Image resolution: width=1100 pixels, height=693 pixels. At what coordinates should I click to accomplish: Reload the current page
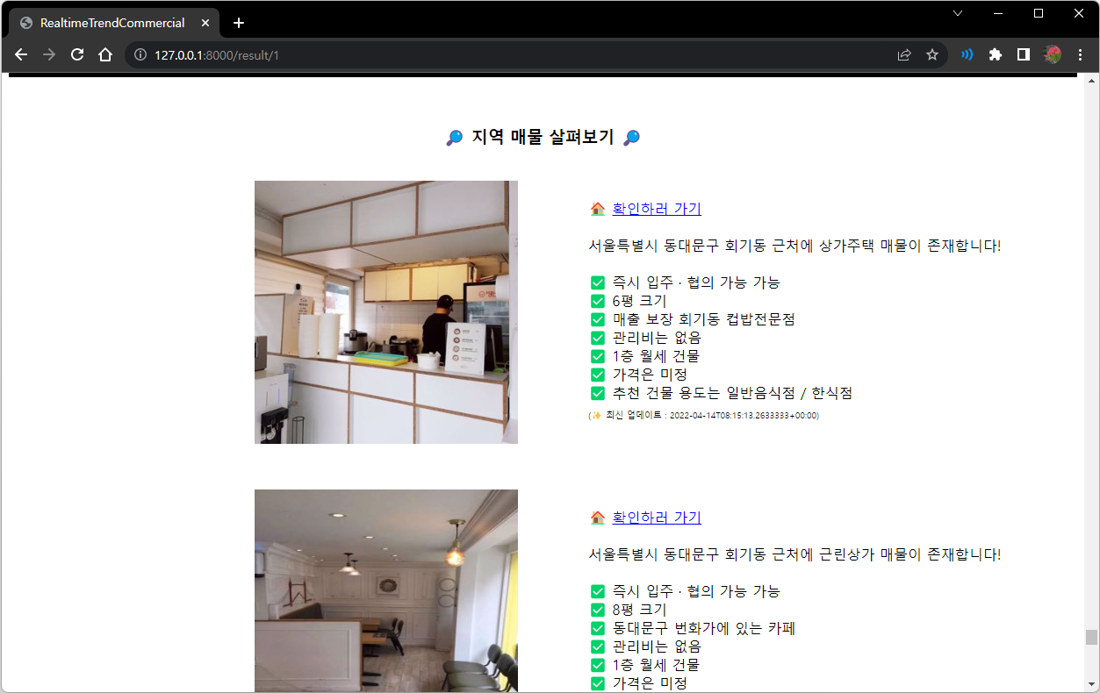77,54
